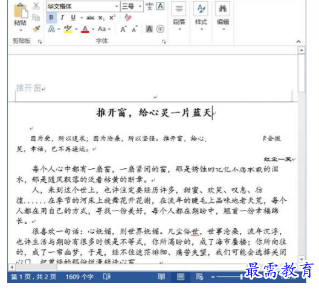
Task: Apply text effects outlined A
Action: pos(51,29)
